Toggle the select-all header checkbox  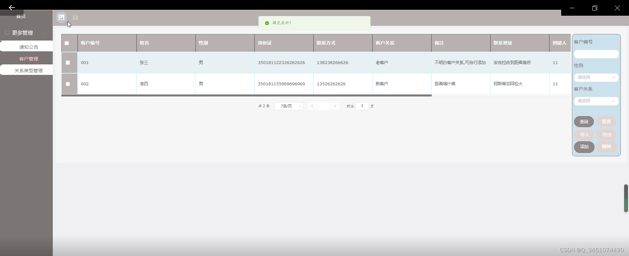point(67,43)
